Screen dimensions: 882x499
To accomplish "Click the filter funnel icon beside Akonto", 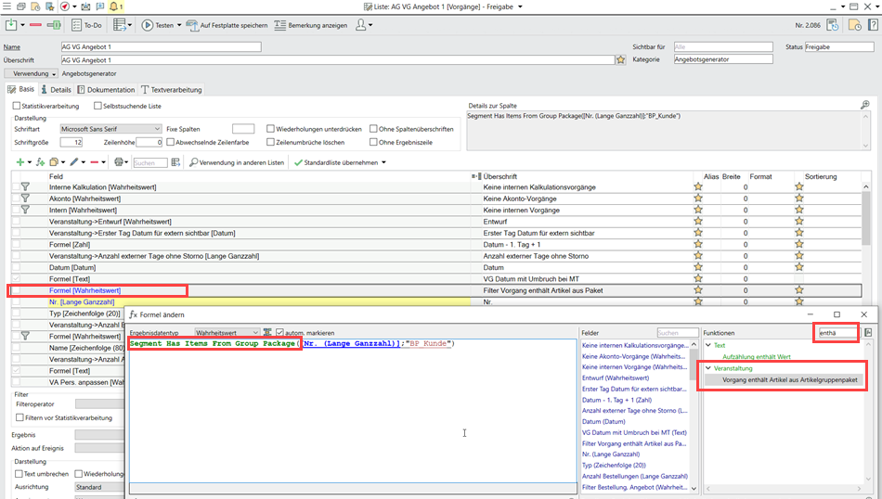I will point(25,198).
